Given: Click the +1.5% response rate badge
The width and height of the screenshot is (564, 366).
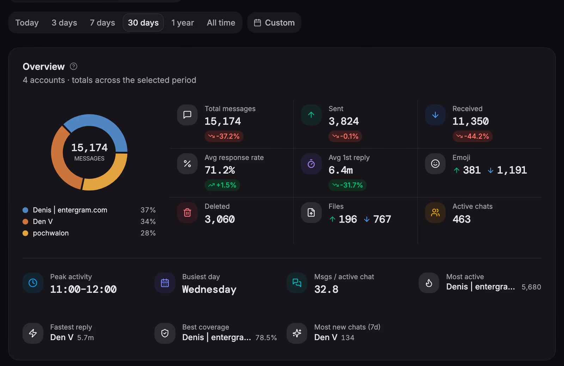Looking at the screenshot, I should pyautogui.click(x=222, y=185).
